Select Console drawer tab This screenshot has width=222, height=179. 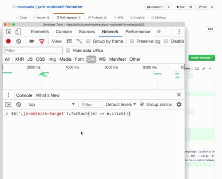24,95
